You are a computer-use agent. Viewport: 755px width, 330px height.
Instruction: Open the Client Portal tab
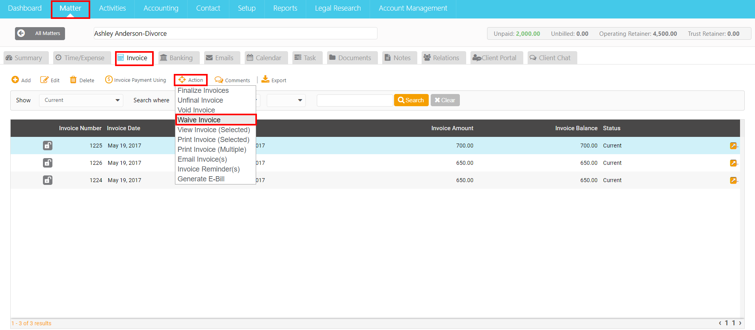tap(497, 58)
